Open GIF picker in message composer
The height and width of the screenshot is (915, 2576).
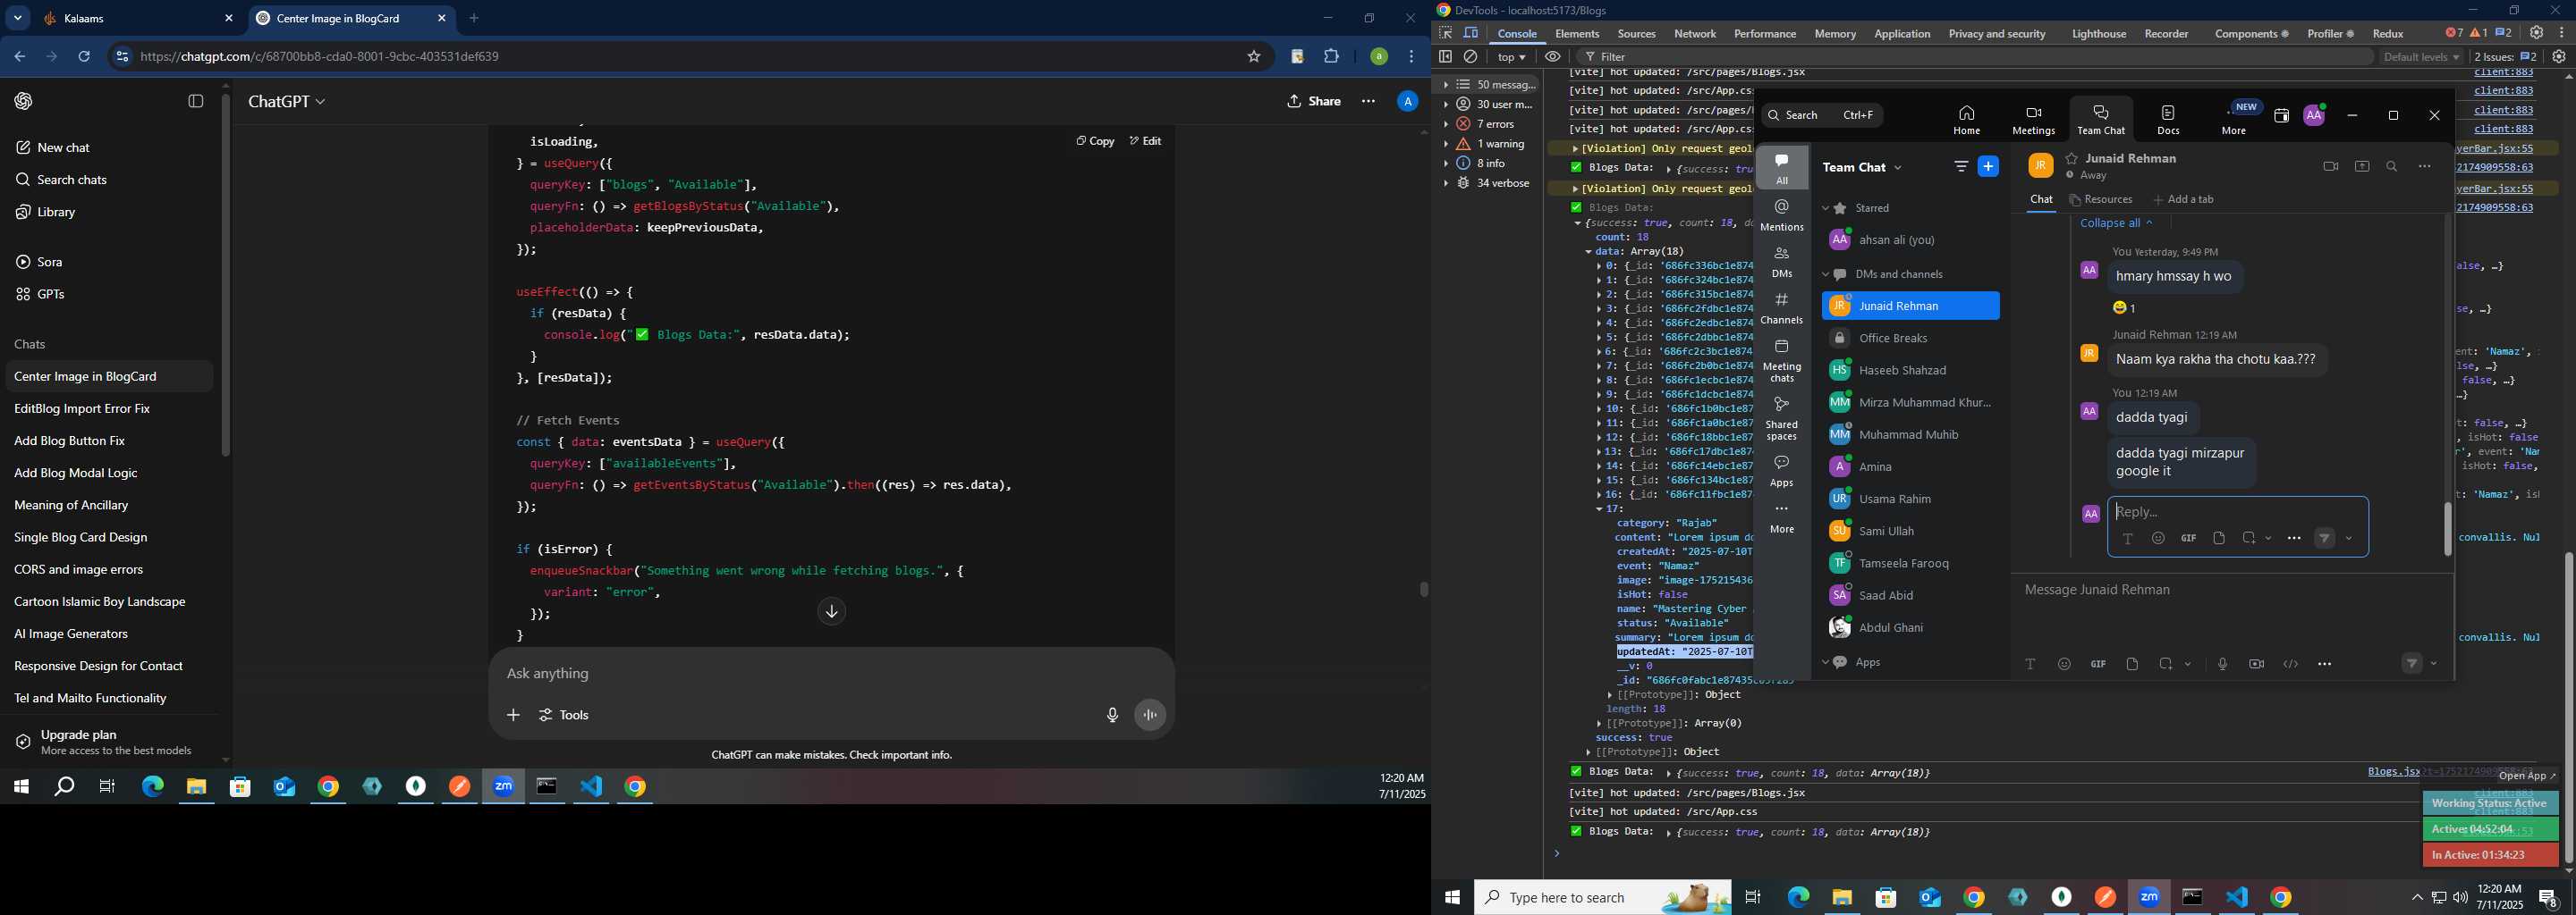point(2098,664)
